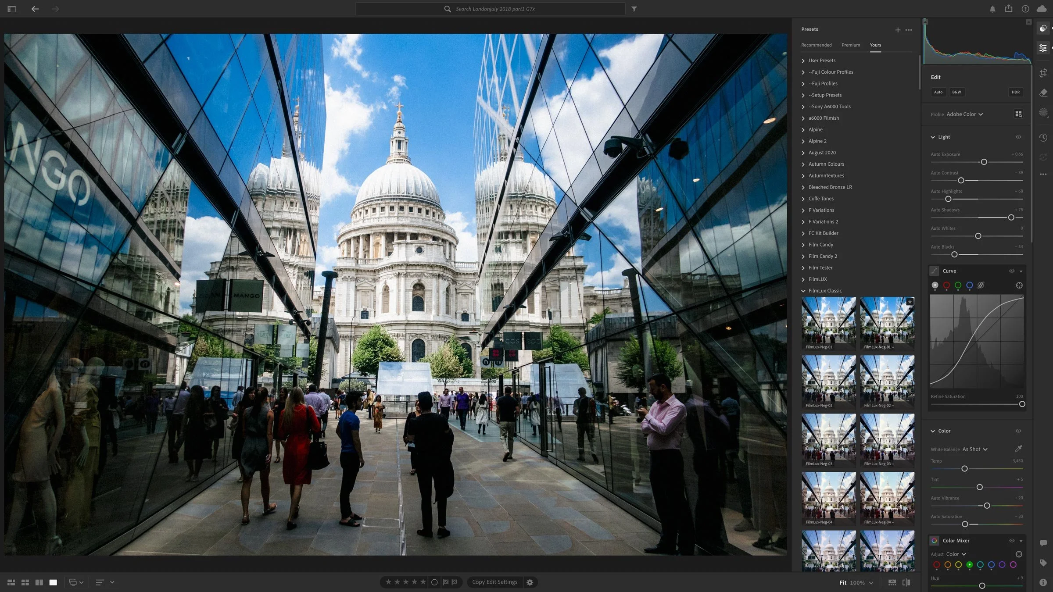
Task: Open the notifications bell
Action: click(x=992, y=9)
